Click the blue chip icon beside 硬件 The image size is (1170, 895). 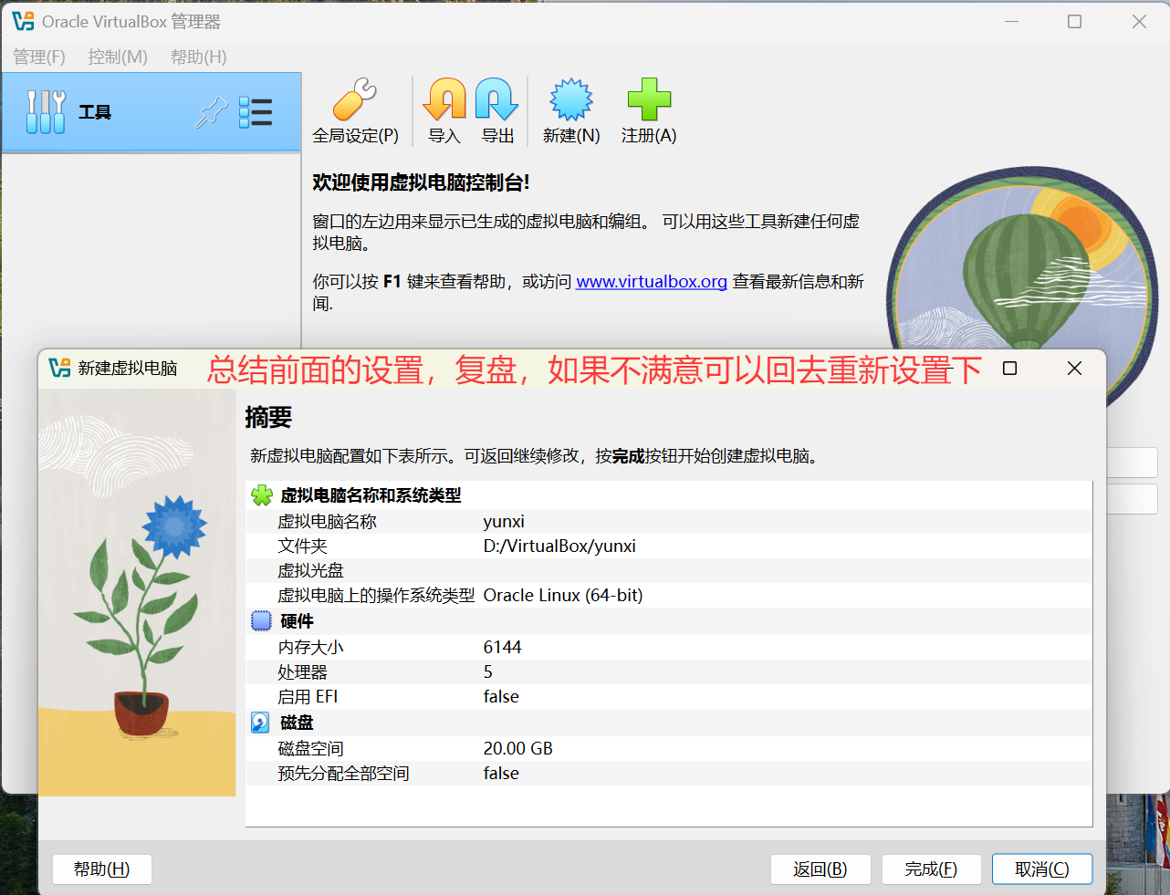(261, 621)
